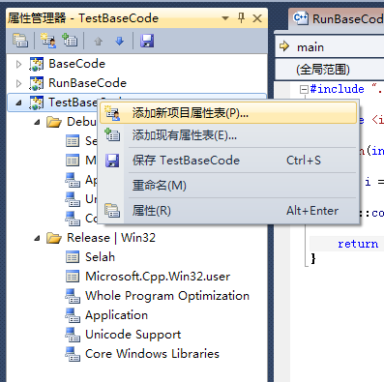Click the add existing property sheet menu icon

pyautogui.click(x=112, y=135)
